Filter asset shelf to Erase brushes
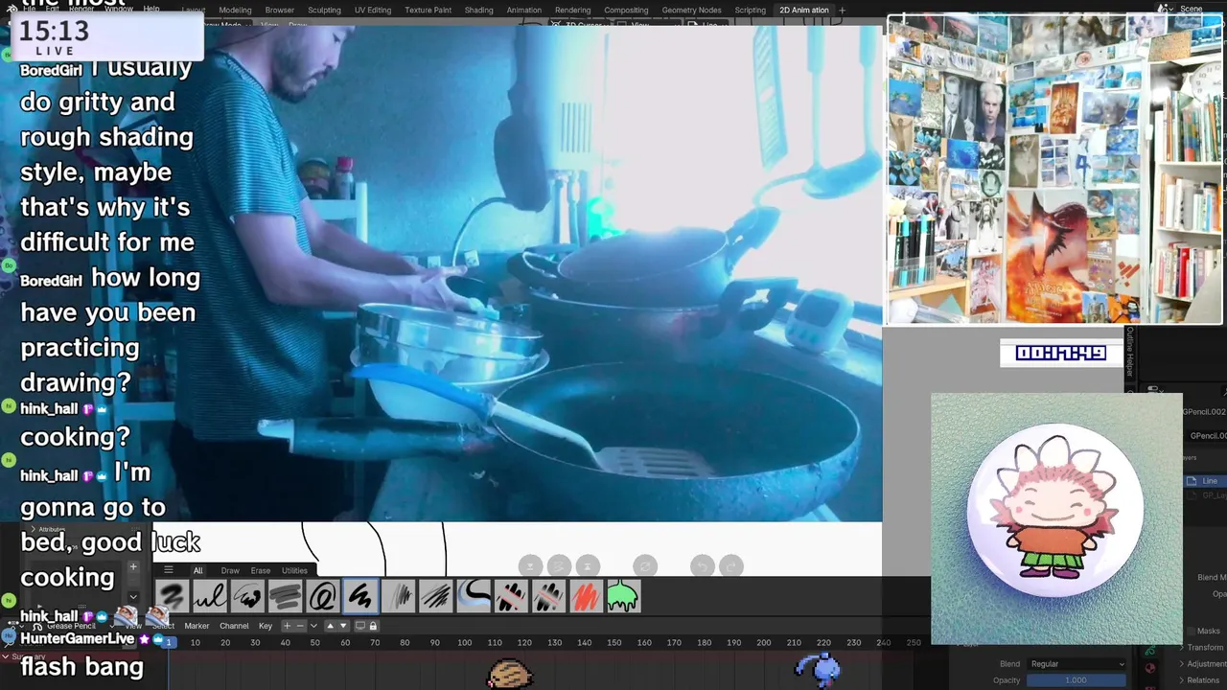This screenshot has width=1227, height=690. (261, 570)
